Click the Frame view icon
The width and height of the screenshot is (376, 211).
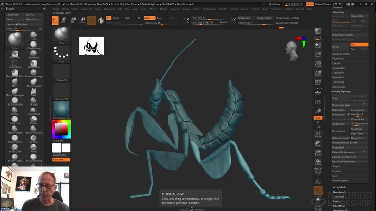318,136
